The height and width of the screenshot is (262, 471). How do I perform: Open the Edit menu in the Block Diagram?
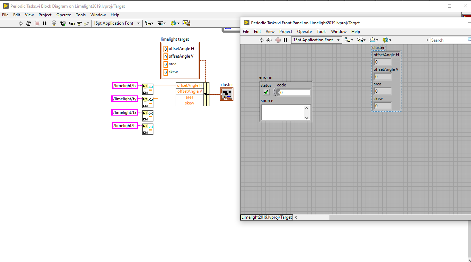pos(17,15)
